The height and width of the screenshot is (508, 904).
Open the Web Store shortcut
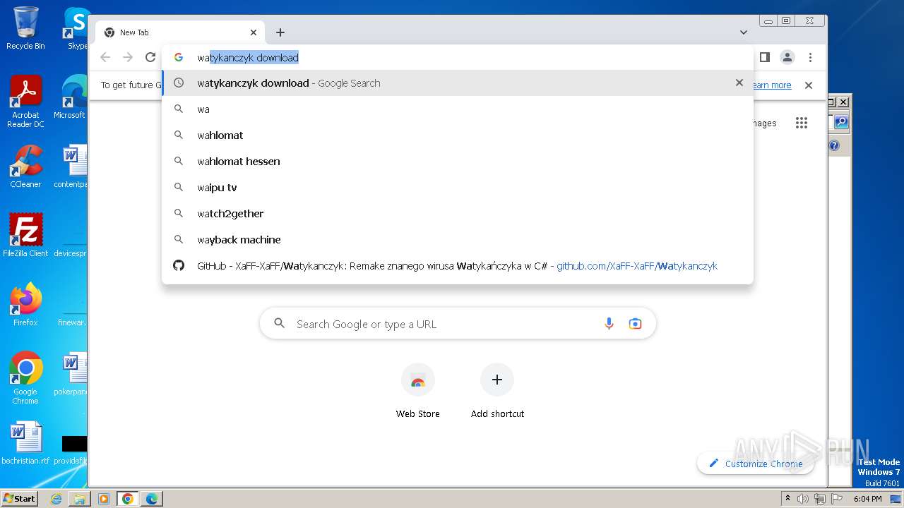coord(417,391)
